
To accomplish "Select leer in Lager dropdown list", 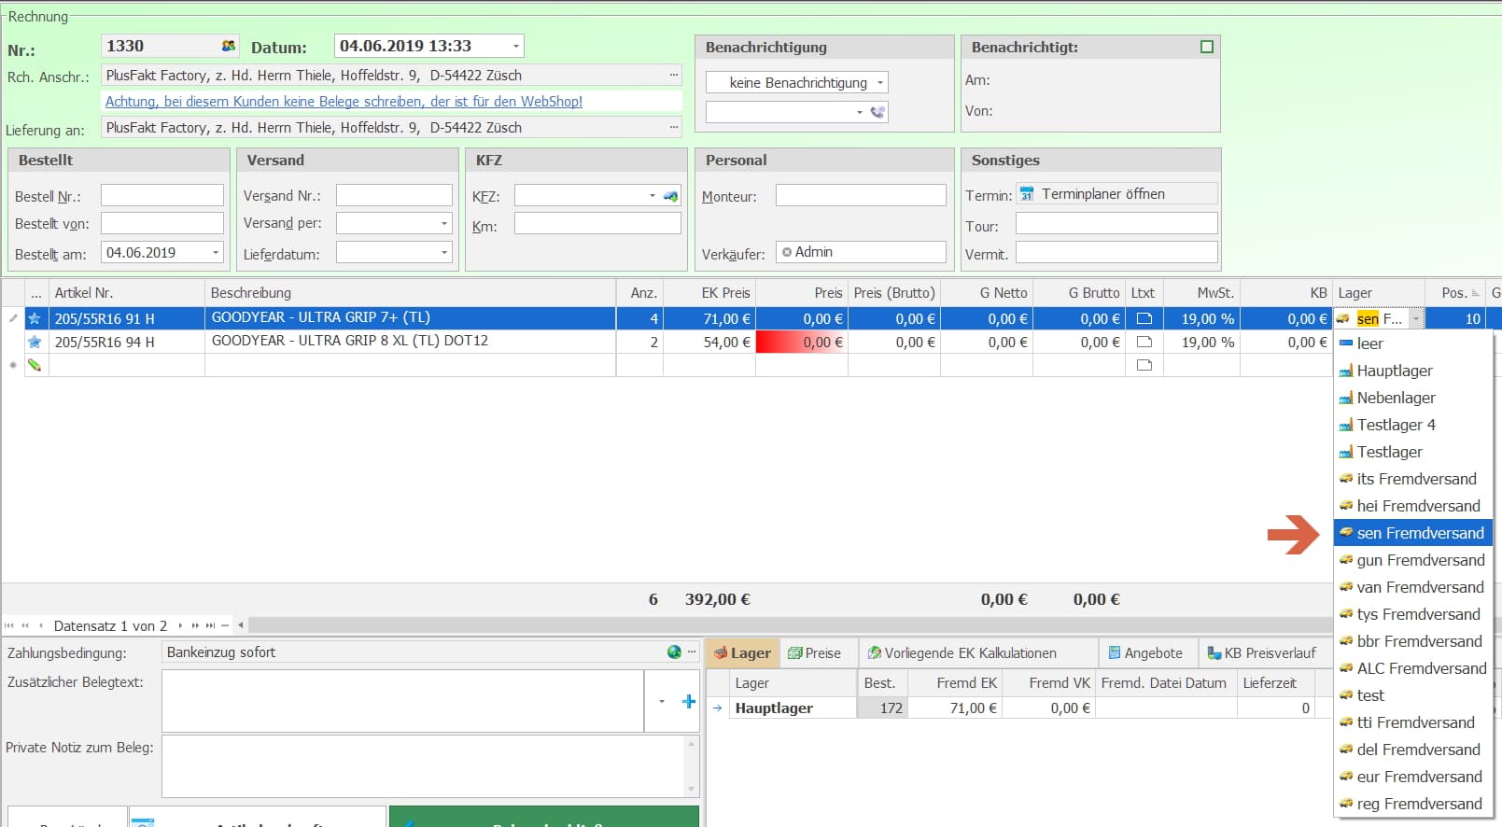I will tap(1413, 343).
